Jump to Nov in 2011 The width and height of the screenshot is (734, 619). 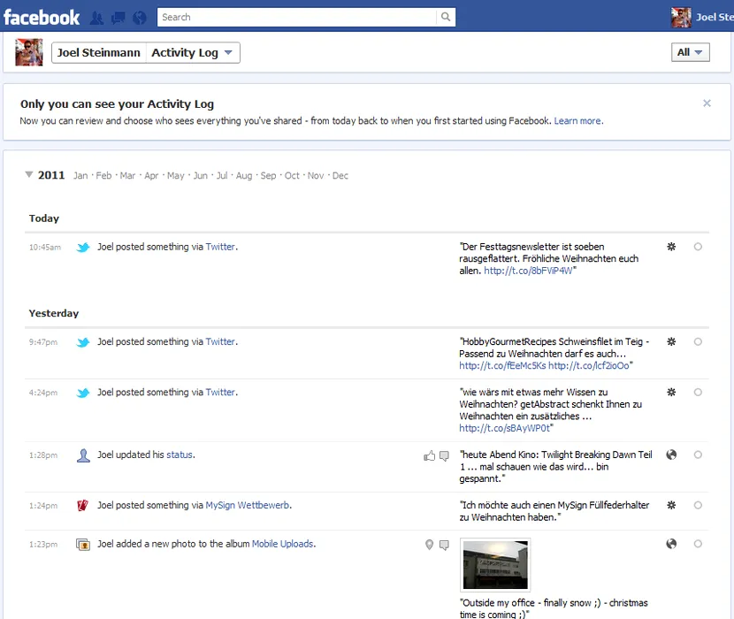click(x=316, y=176)
